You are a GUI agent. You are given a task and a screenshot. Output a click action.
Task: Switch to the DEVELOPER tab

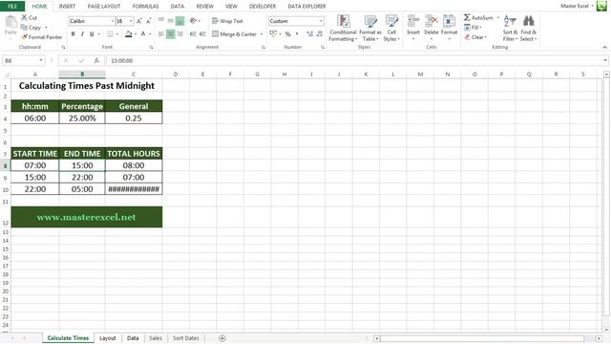click(263, 7)
